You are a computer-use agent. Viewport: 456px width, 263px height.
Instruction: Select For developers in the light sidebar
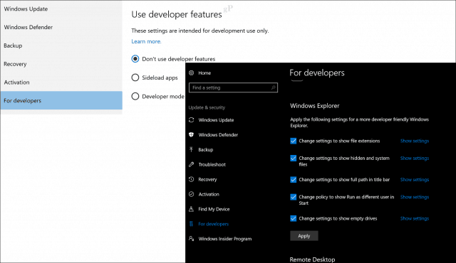(x=61, y=100)
